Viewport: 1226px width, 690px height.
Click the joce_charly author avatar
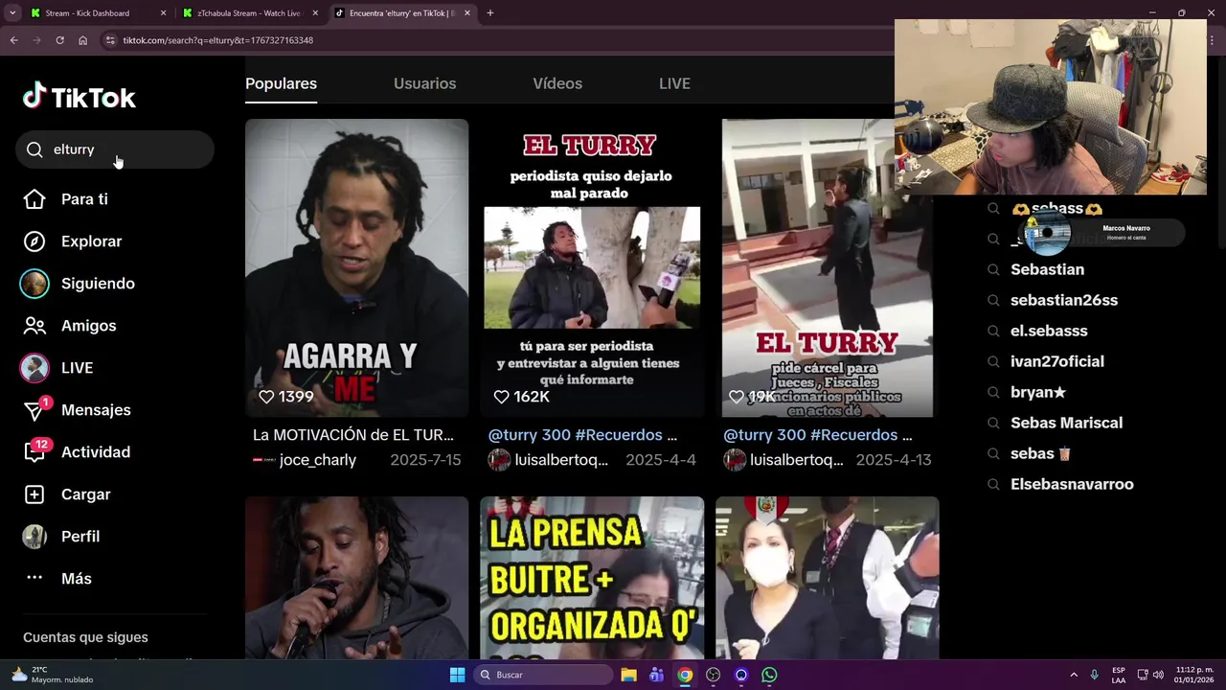click(263, 460)
